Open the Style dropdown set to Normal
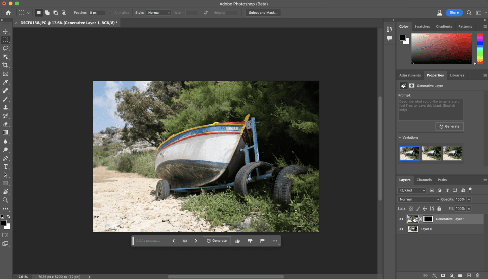 click(x=158, y=13)
